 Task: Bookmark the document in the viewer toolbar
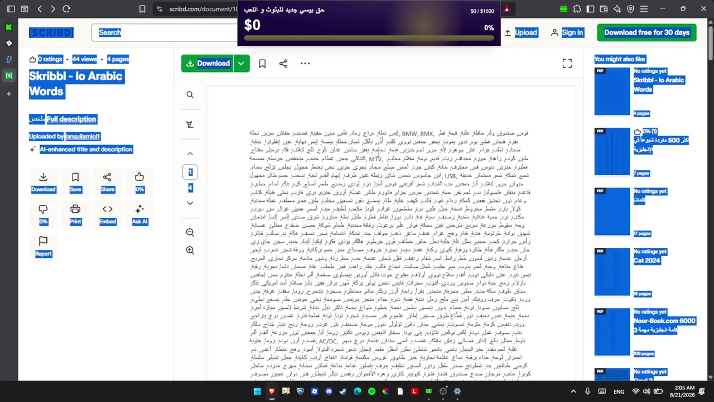point(262,64)
